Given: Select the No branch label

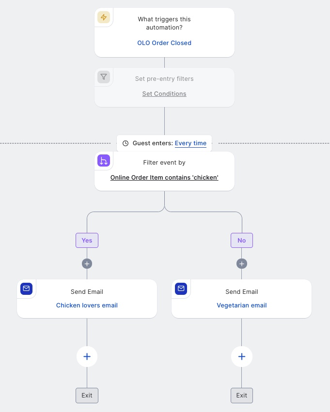Looking at the screenshot, I should click(242, 241).
